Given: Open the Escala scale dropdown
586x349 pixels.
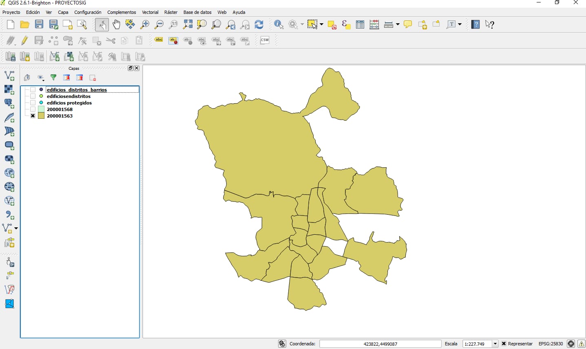Looking at the screenshot, I should 495,344.
